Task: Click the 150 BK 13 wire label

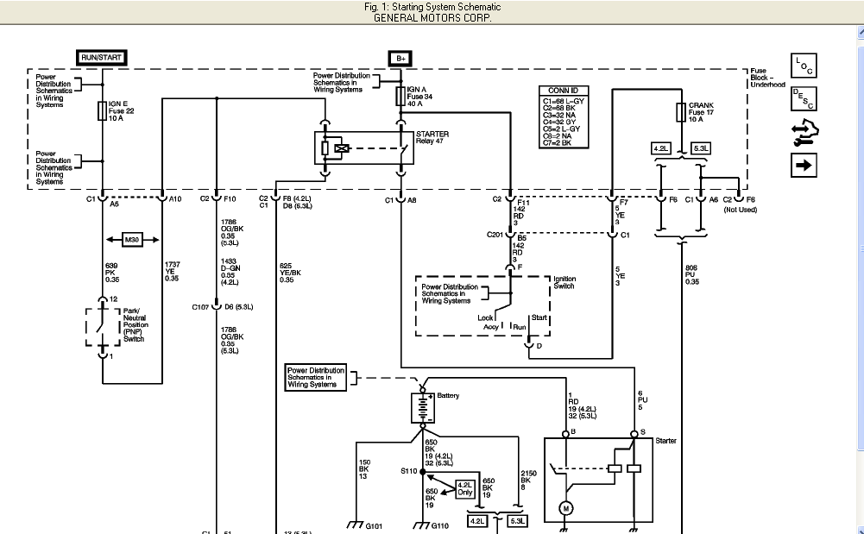Action: coord(365,469)
